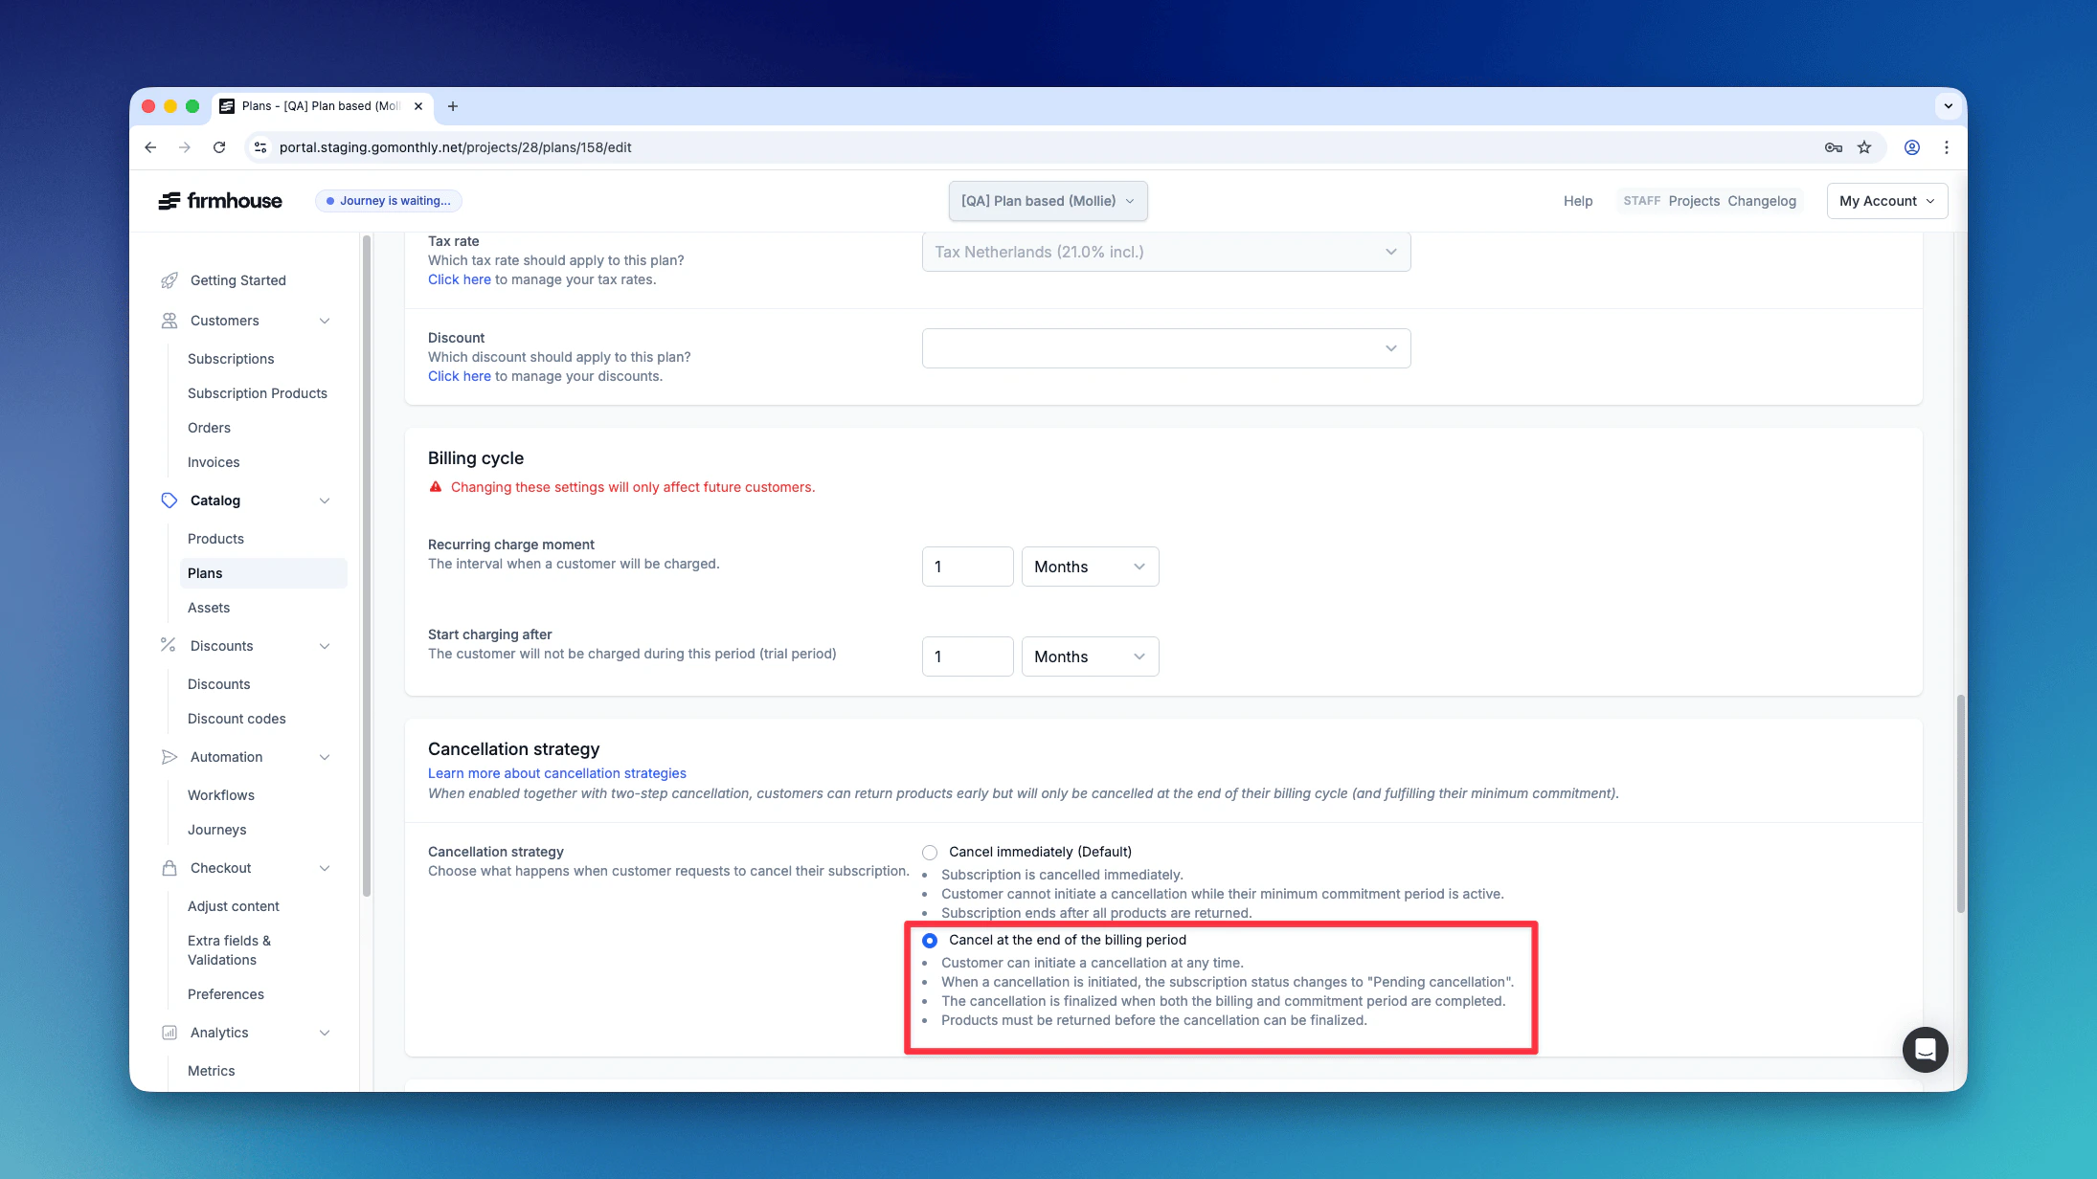Open the Discount dropdown
Viewport: 2097px width, 1179px height.
pos(1165,348)
